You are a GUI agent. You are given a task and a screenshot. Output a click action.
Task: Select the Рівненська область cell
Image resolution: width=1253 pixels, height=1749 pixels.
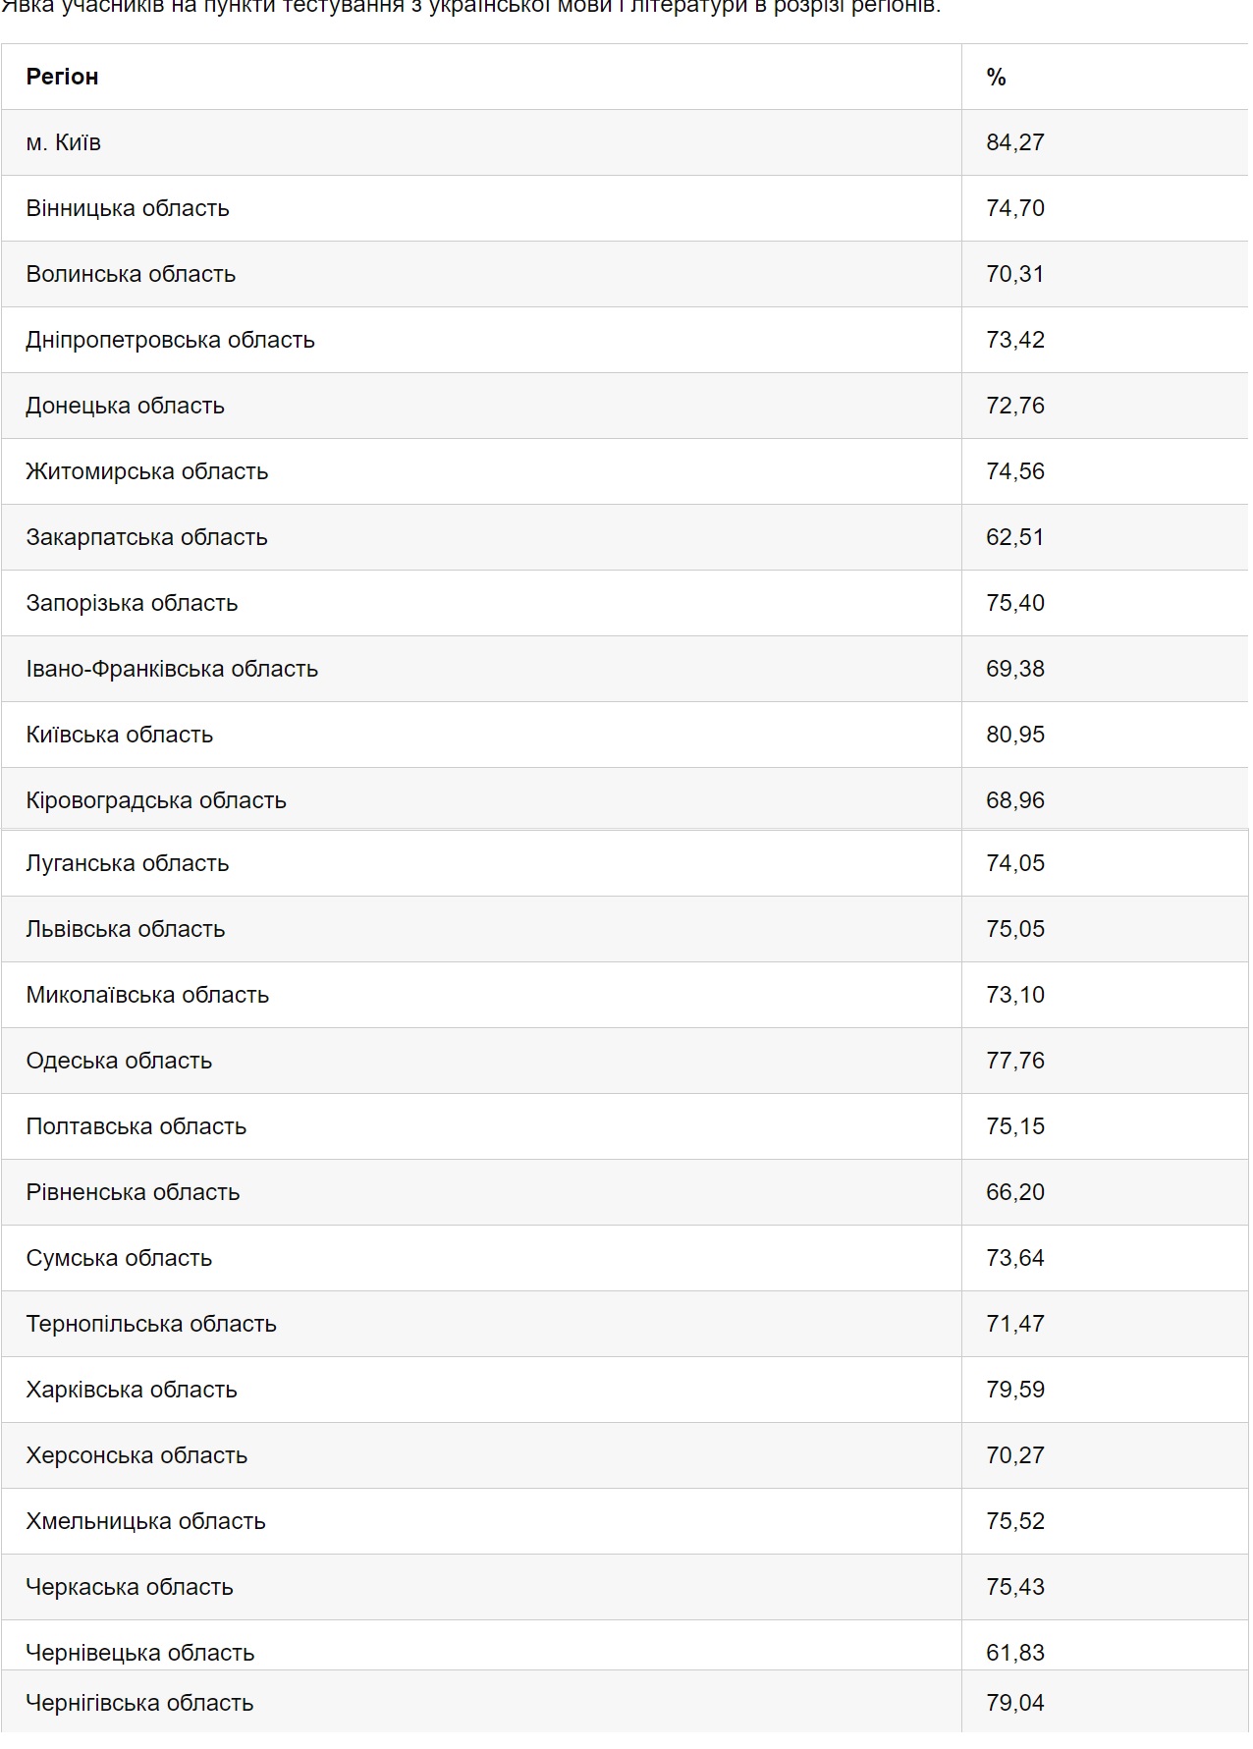pyautogui.click(x=133, y=1192)
